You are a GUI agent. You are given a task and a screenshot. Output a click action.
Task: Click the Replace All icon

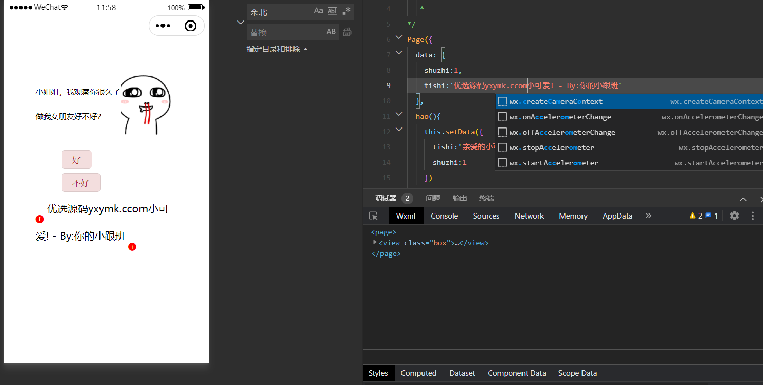click(347, 32)
